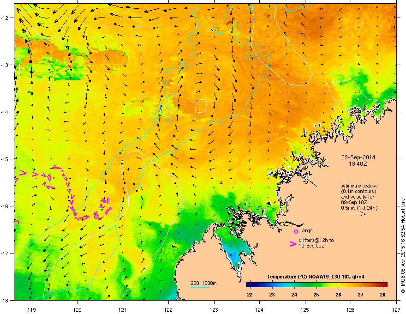Click the colorbar value 28
This screenshot has width=406, height=314.
[x=382, y=295]
